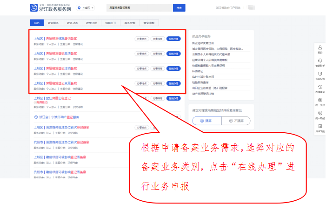Open hot service 检验报告查询

[x=200, y=82]
